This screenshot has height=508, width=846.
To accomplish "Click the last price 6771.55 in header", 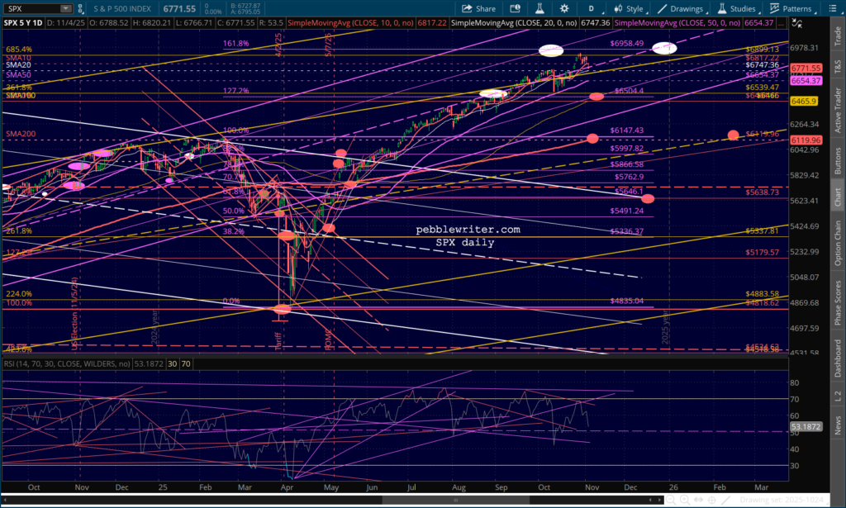I will 179,8.
